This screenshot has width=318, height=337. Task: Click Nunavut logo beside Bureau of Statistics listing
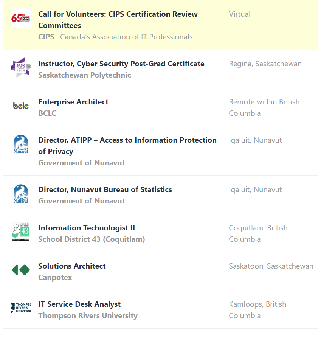21,194
